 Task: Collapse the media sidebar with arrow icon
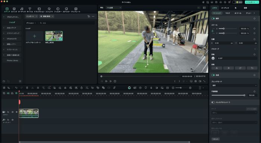pyautogui.click(x=20, y=81)
